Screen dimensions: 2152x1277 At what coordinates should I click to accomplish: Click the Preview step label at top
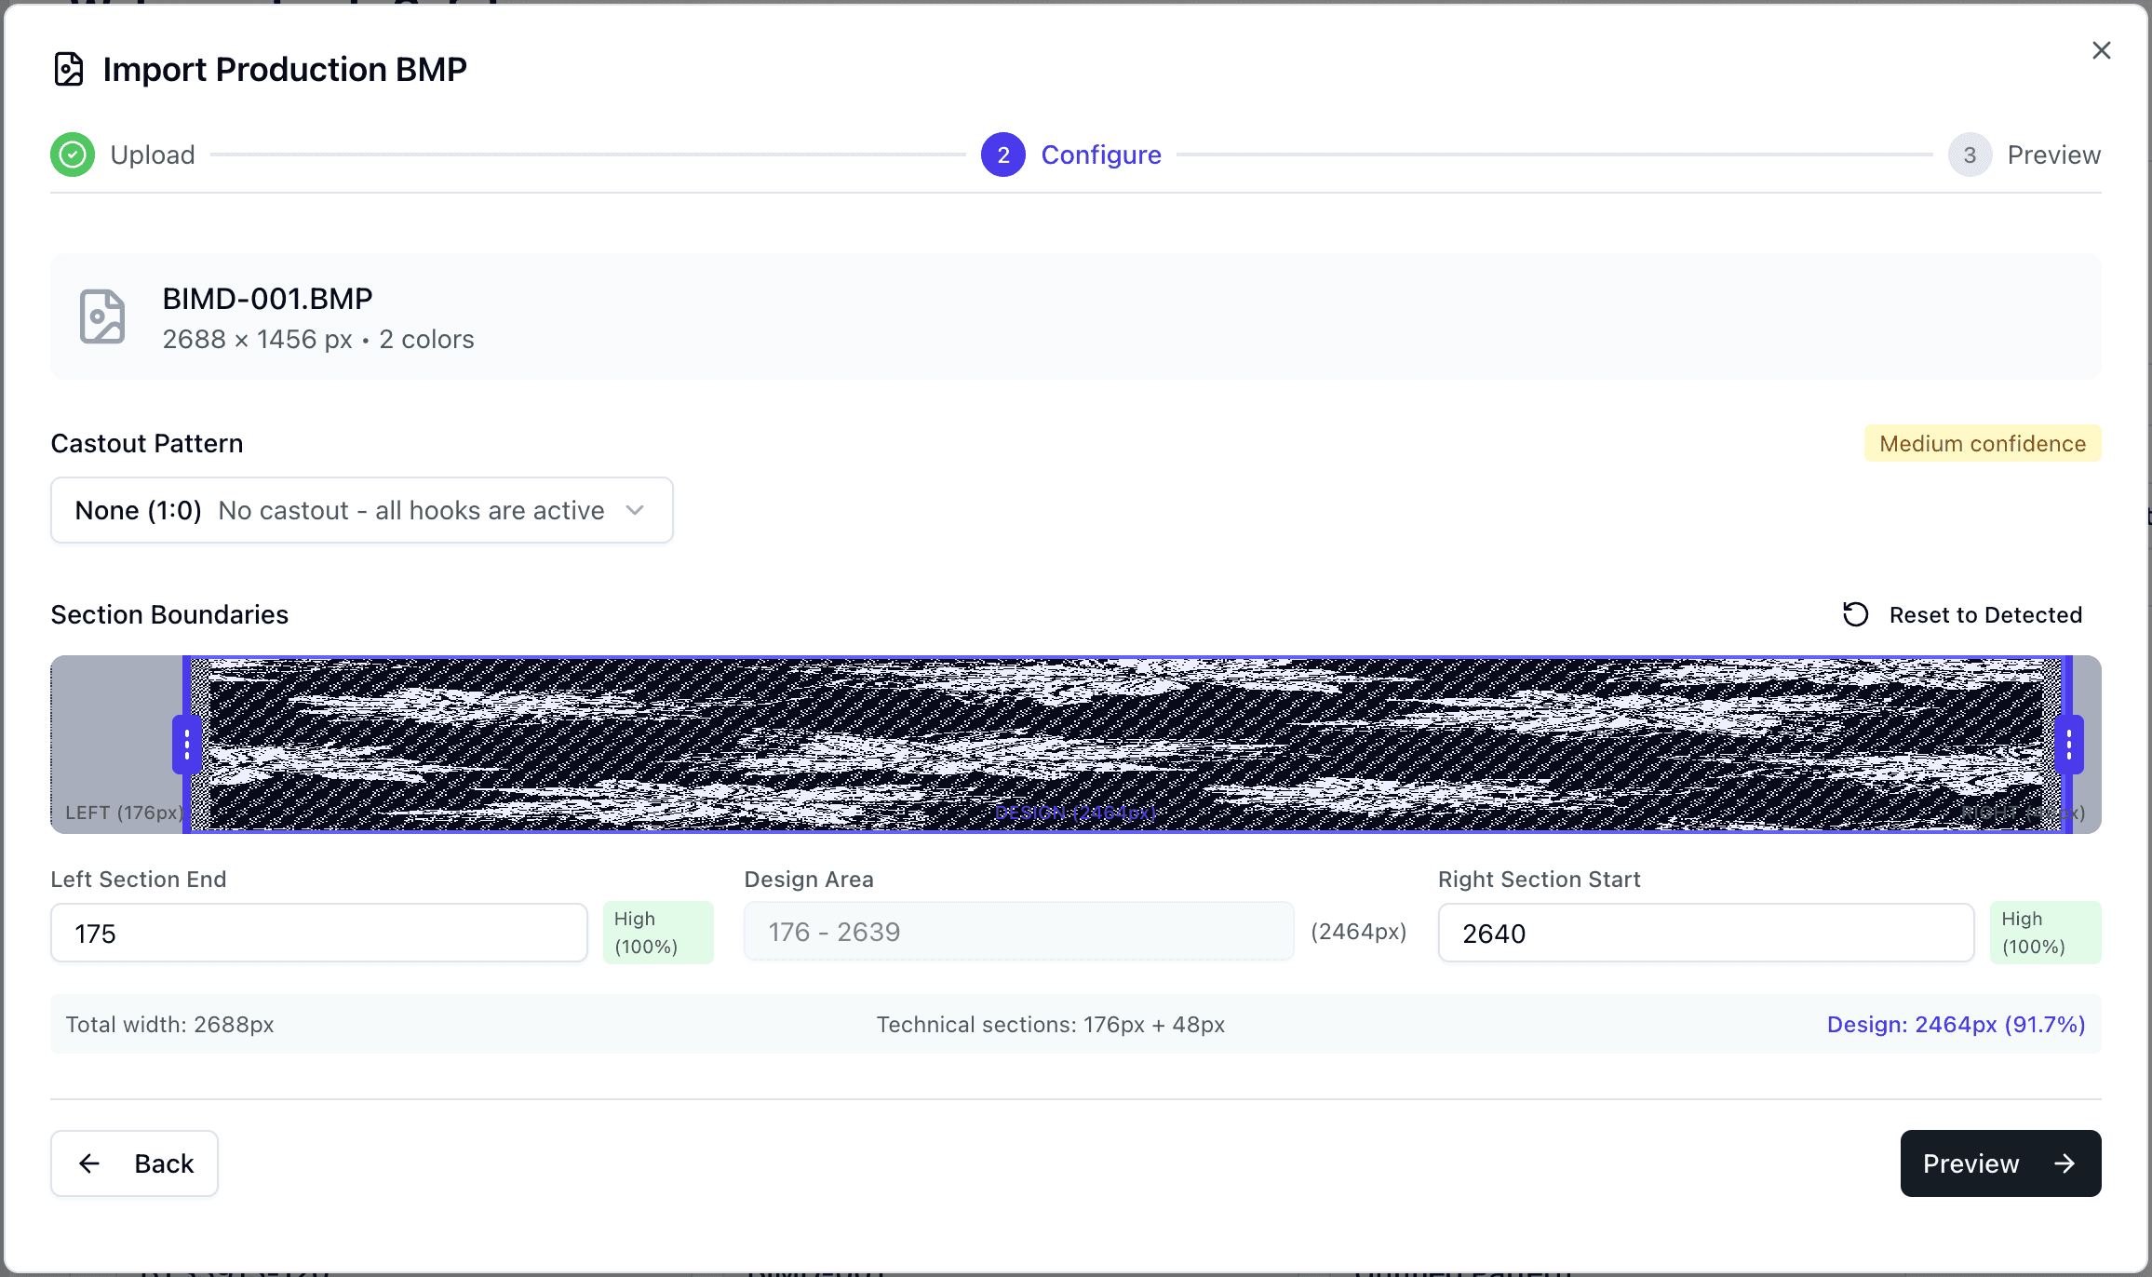point(2053,155)
